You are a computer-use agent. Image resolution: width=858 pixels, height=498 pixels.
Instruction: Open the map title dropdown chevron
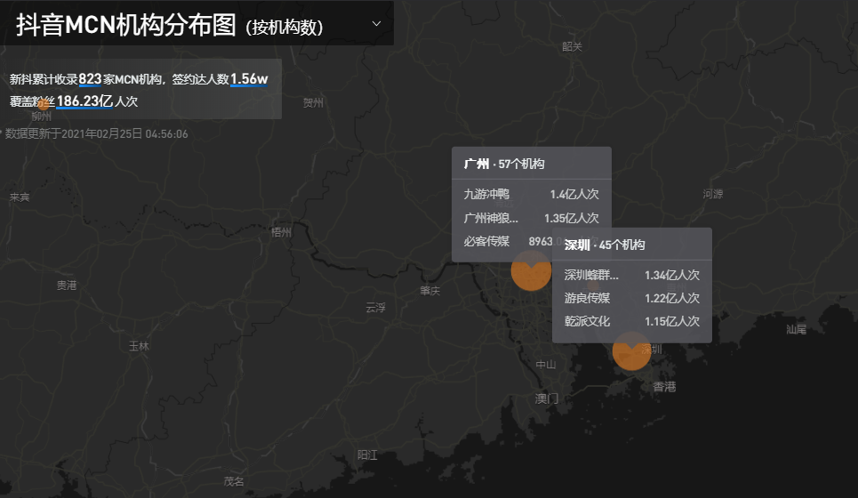click(376, 23)
